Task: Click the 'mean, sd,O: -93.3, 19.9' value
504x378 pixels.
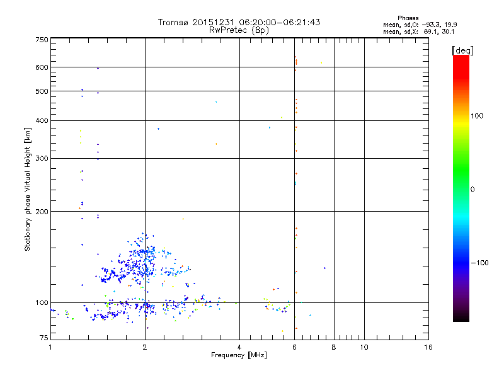Action: point(420,25)
